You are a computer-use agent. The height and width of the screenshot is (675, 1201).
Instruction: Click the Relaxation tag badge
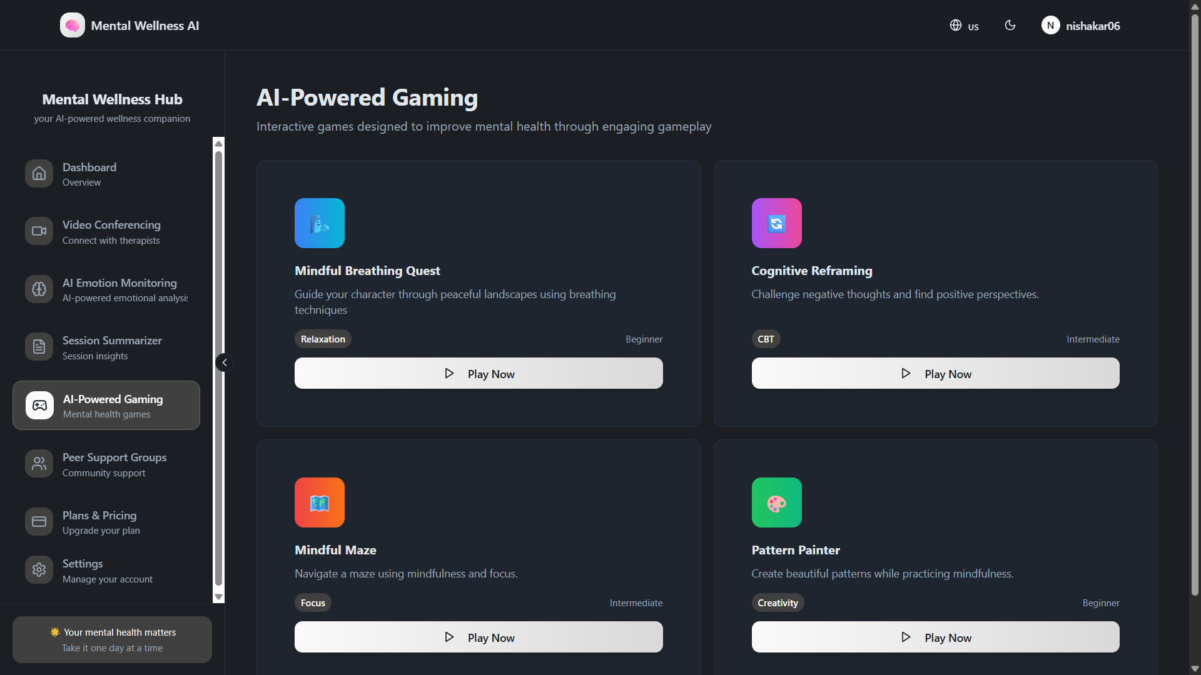323,339
